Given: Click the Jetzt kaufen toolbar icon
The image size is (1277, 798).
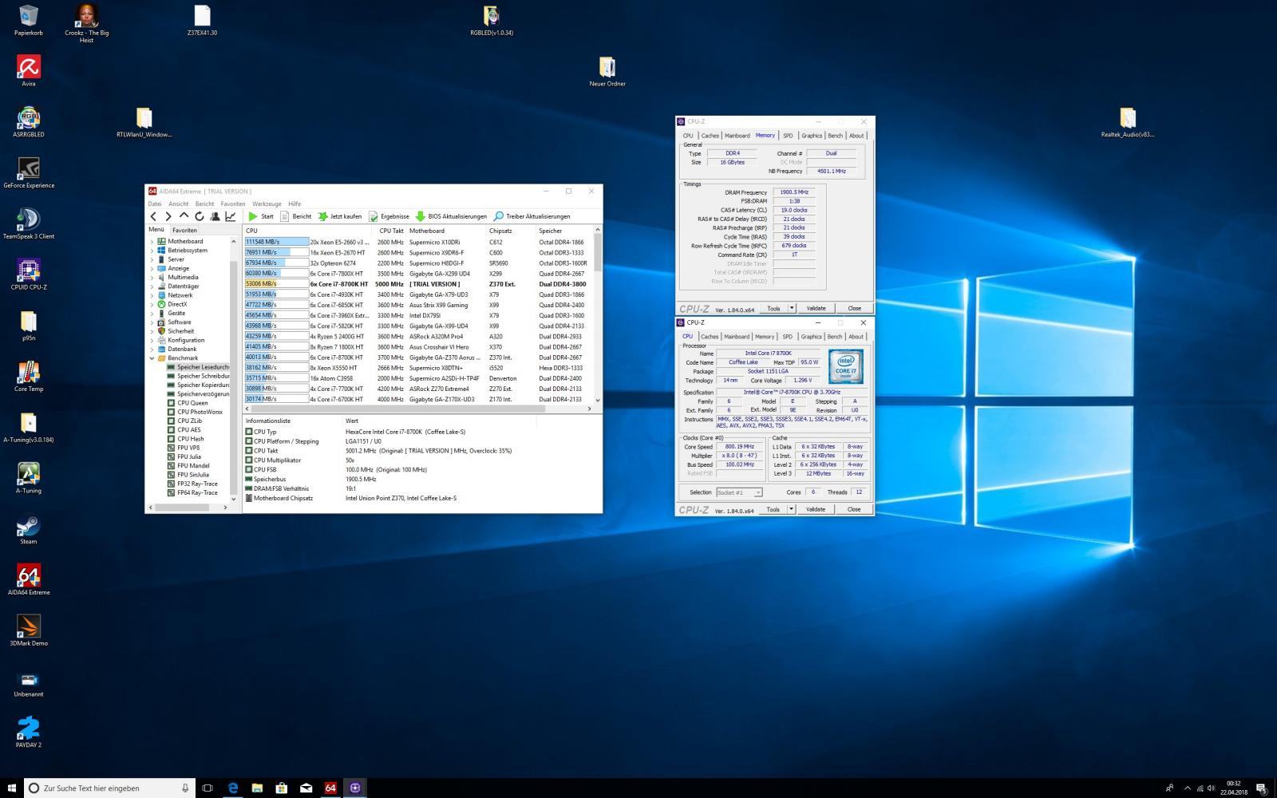Looking at the screenshot, I should (x=323, y=216).
